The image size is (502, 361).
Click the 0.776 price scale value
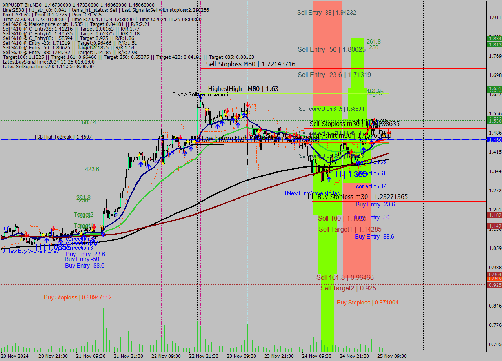point(495,325)
